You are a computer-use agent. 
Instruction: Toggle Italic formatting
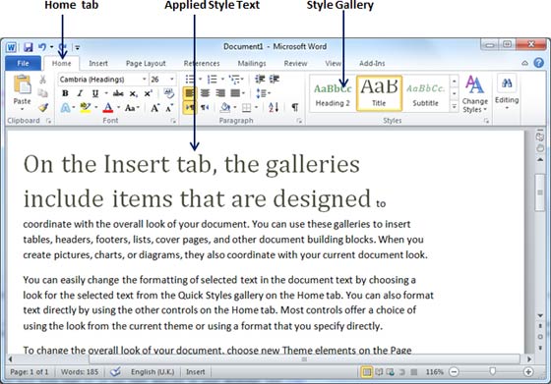pos(80,93)
